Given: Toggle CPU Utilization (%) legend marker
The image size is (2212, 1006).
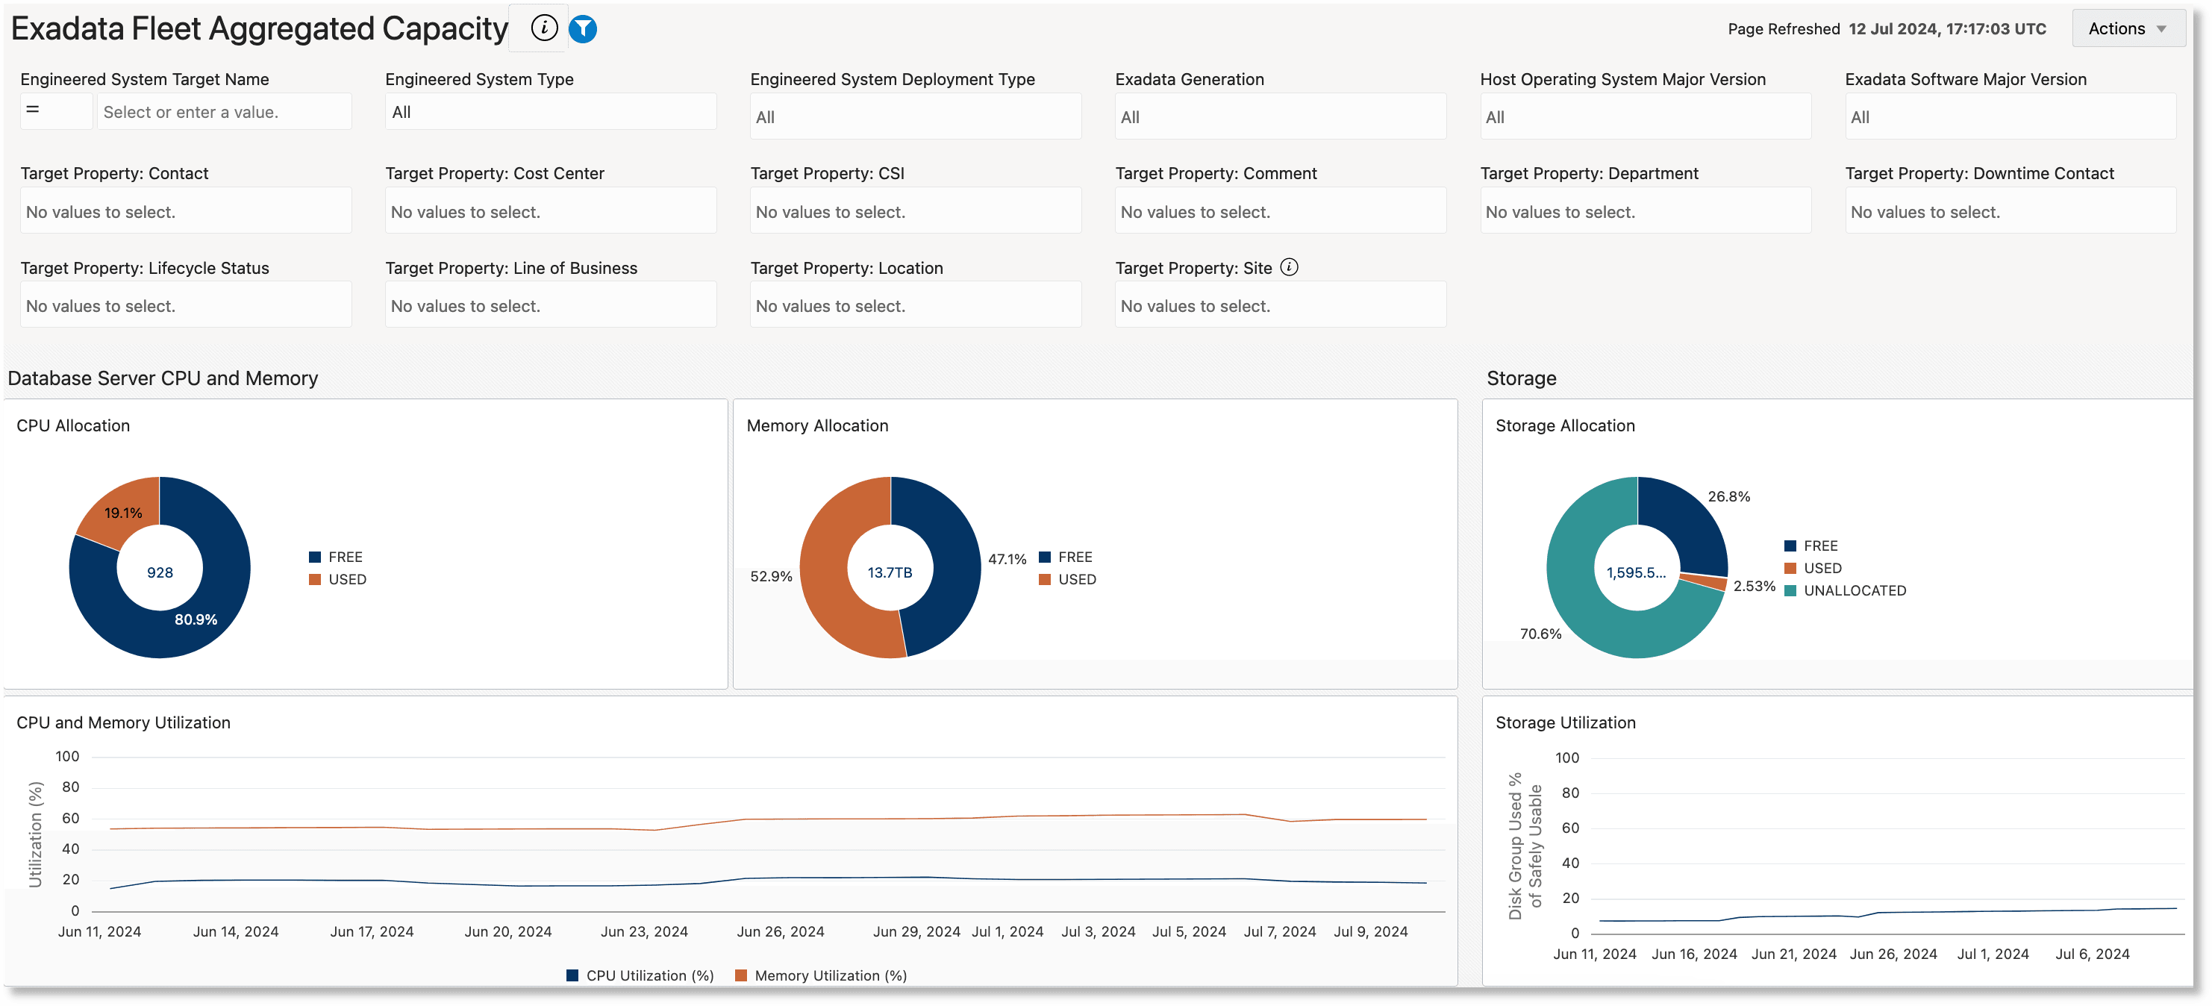Looking at the screenshot, I should (x=572, y=975).
